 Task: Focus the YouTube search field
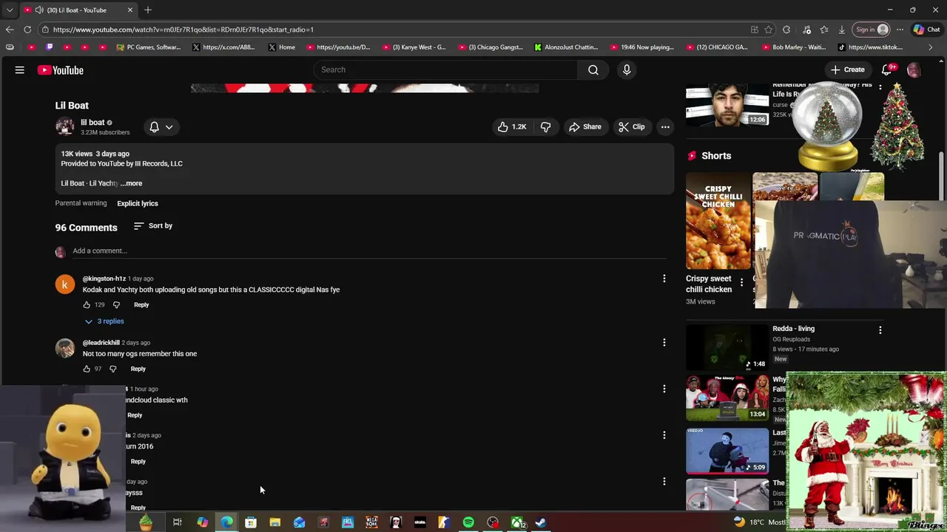[445, 69]
